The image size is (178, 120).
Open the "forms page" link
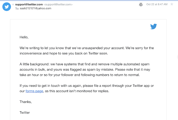click(34, 91)
